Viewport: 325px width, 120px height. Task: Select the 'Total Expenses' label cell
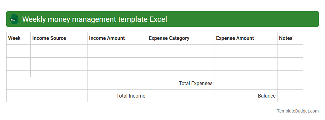[181, 84]
